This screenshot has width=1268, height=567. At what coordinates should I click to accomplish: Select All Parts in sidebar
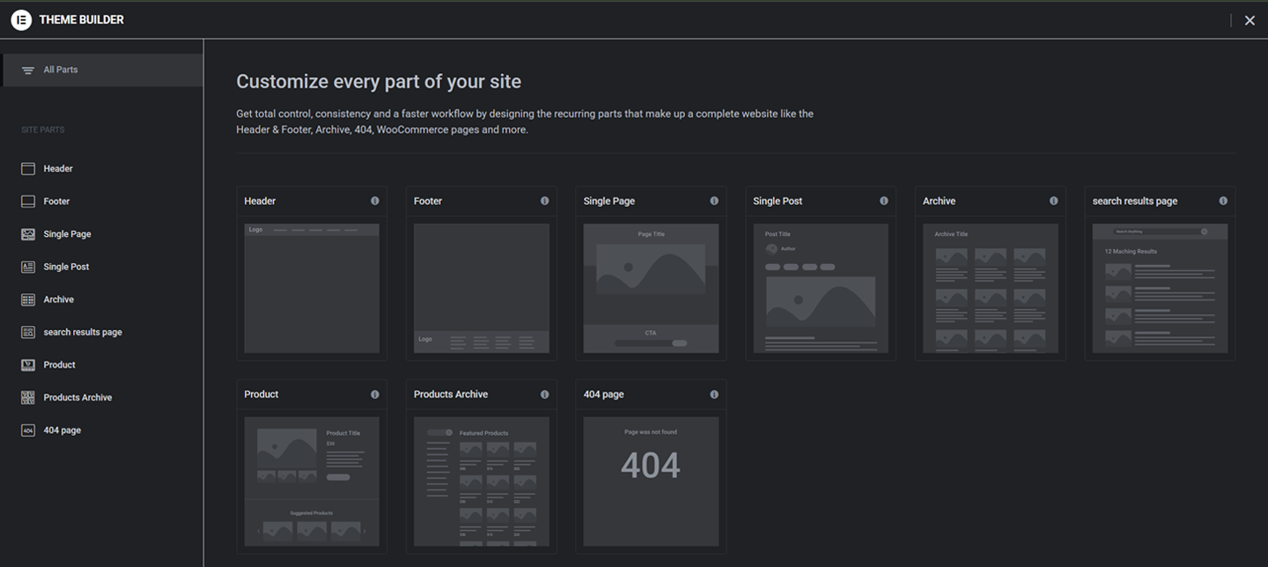click(x=102, y=70)
